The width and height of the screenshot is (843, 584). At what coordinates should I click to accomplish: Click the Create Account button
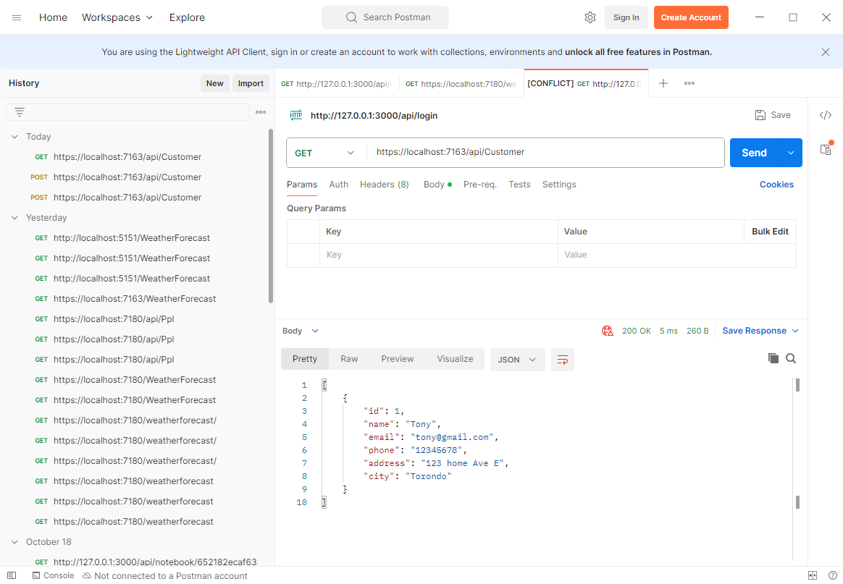pos(690,17)
